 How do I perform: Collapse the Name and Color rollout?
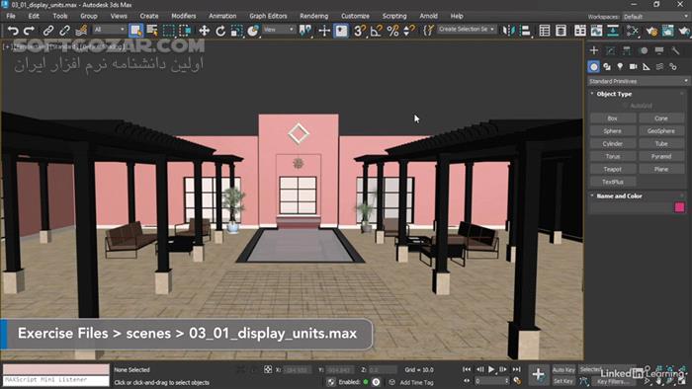619,196
